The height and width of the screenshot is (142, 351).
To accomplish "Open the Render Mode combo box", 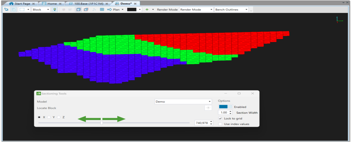I will (196, 10).
